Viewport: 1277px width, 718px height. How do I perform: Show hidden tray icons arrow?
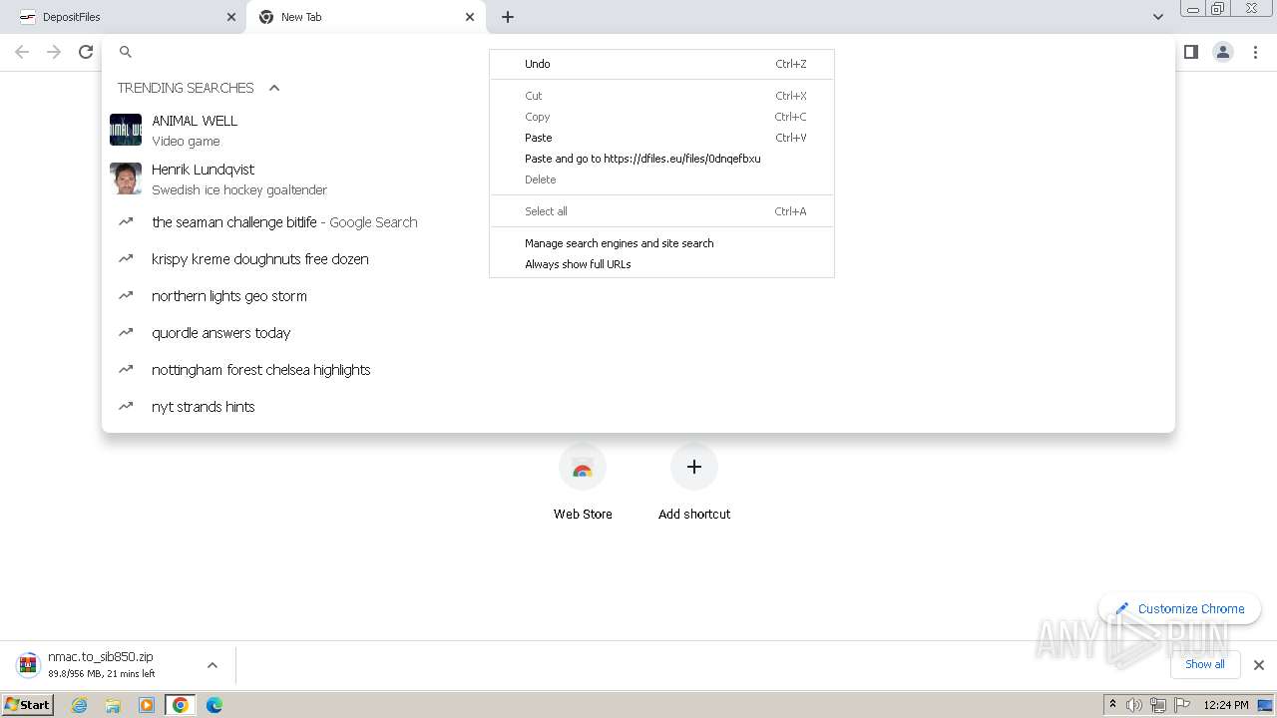point(1112,705)
